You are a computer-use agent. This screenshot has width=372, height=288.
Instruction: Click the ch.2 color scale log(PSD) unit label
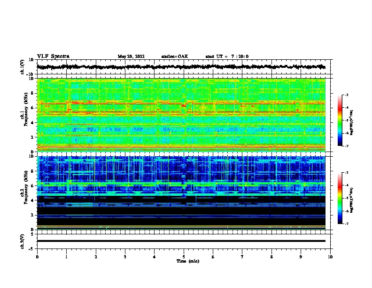coord(351,200)
